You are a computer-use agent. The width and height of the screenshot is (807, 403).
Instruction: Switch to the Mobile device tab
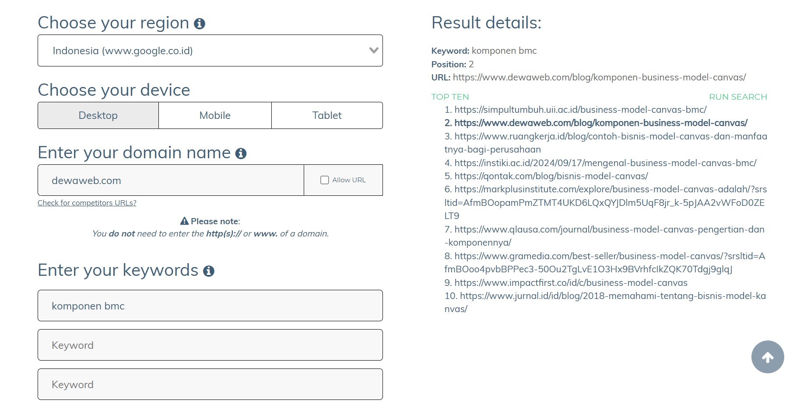tap(214, 115)
